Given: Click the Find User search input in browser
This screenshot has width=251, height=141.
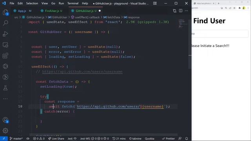Looking at the screenshot, I should pos(220,34).
